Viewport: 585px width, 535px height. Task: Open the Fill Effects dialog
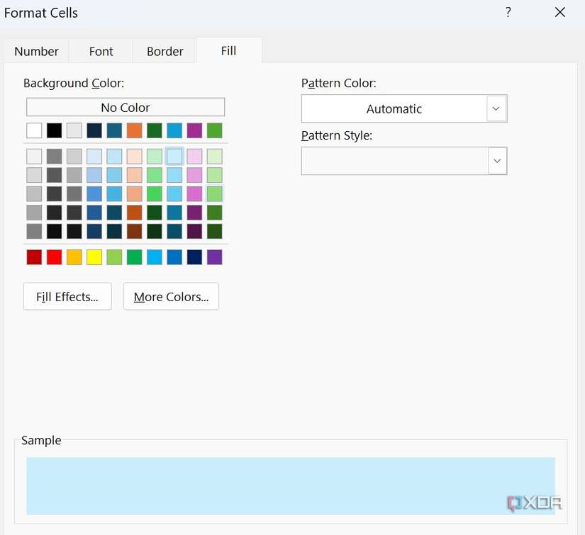click(x=67, y=296)
